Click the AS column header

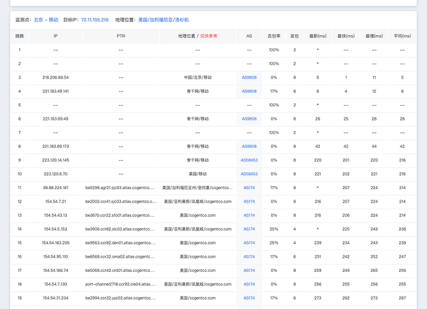[249, 36]
